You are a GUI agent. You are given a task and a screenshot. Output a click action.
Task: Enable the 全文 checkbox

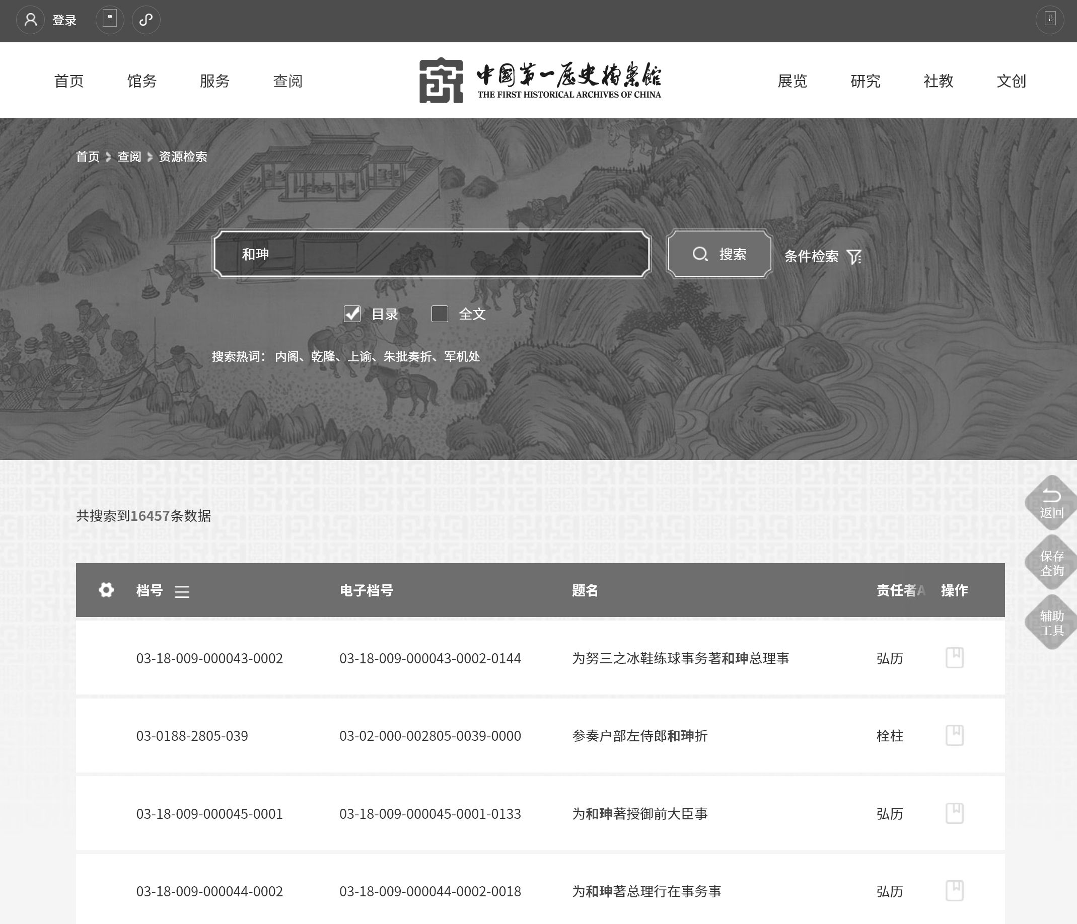440,314
